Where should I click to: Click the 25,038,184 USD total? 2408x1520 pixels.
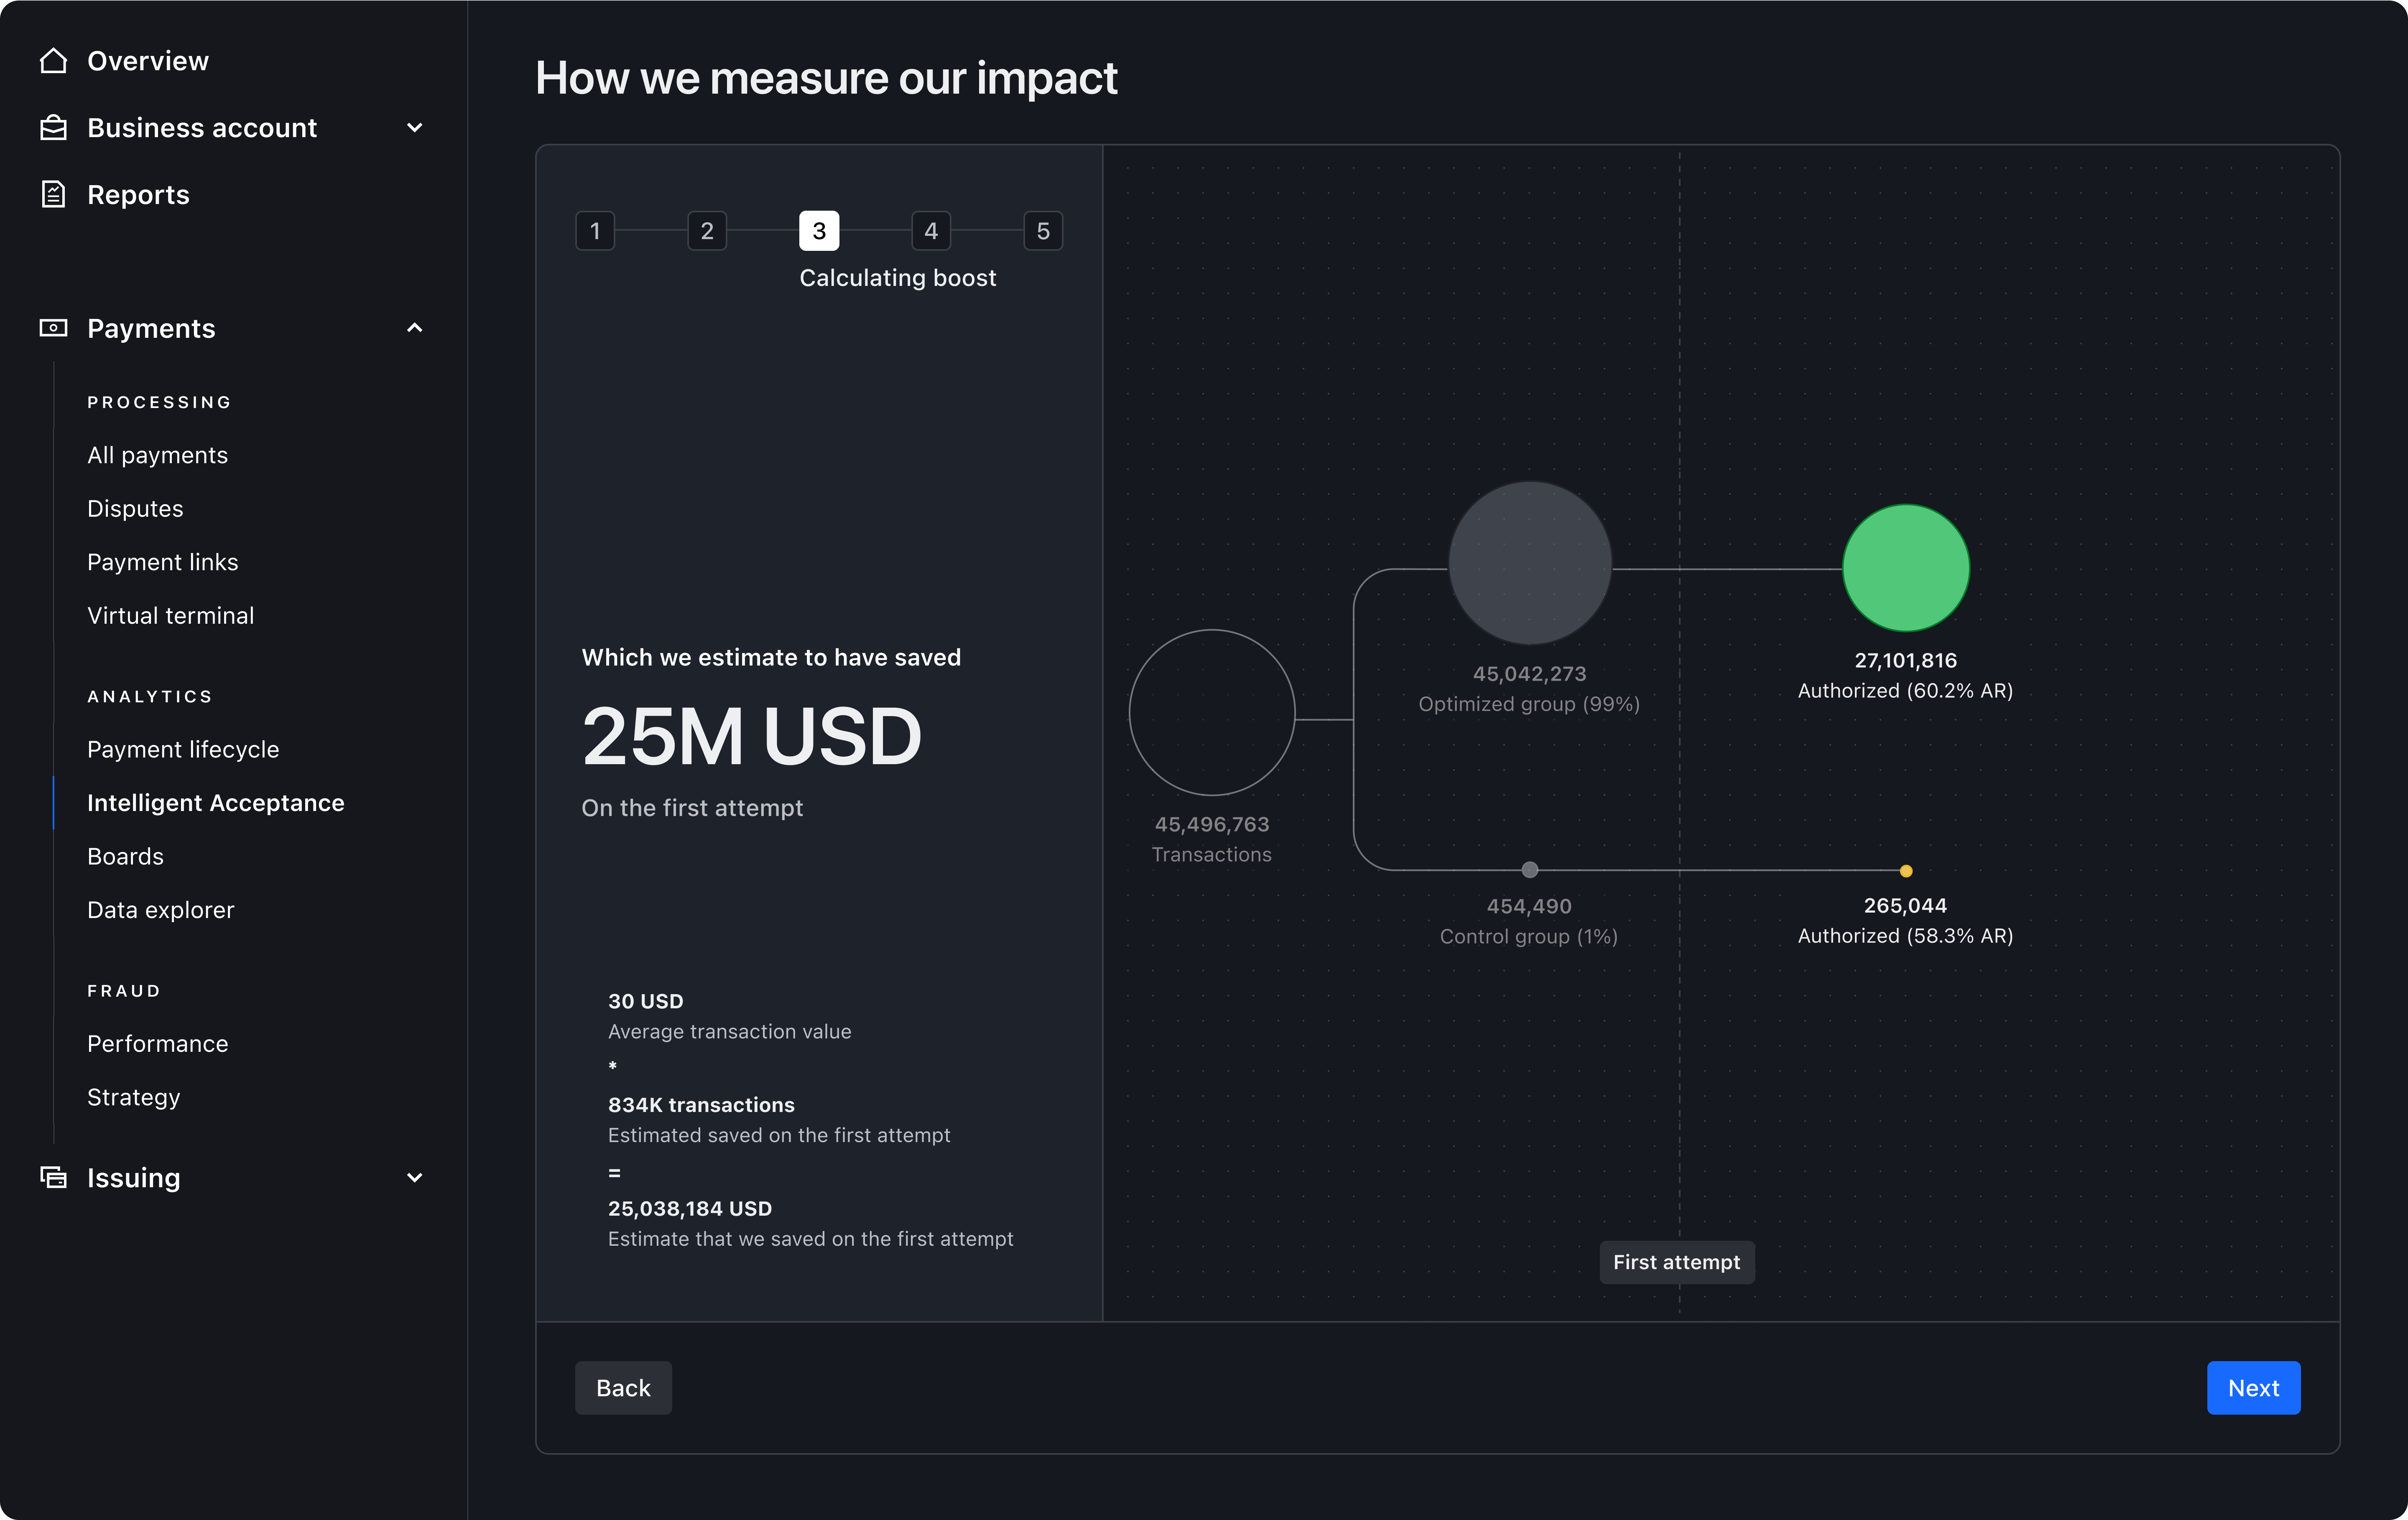pyautogui.click(x=690, y=1209)
